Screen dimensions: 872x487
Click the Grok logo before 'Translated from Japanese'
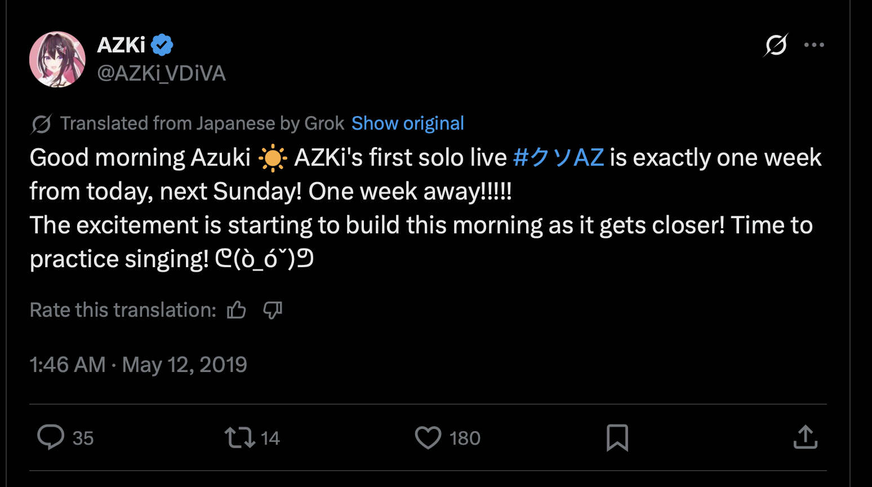pos(42,124)
